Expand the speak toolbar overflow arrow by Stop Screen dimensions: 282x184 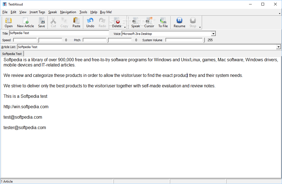200,27
